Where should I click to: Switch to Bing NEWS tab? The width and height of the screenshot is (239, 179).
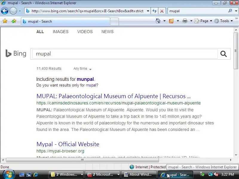(108, 32)
